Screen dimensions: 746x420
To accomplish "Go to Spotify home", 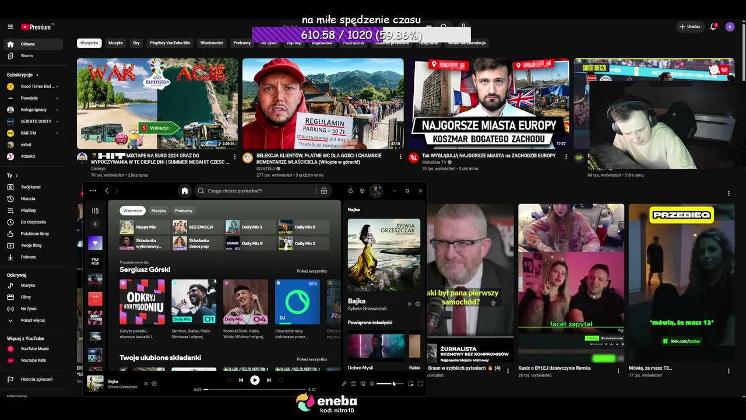I will click(x=185, y=191).
